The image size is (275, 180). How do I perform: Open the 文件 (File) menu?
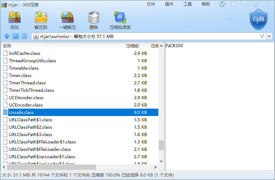151,4
